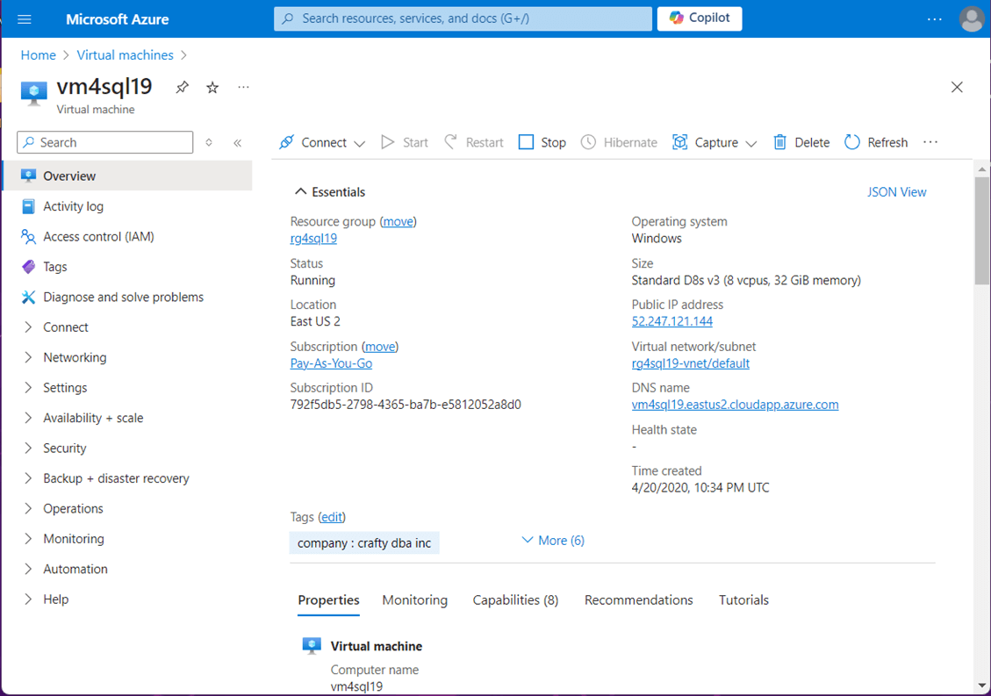Click the Search resources, services, and docs box
This screenshot has height=696, width=991.
[x=463, y=18]
